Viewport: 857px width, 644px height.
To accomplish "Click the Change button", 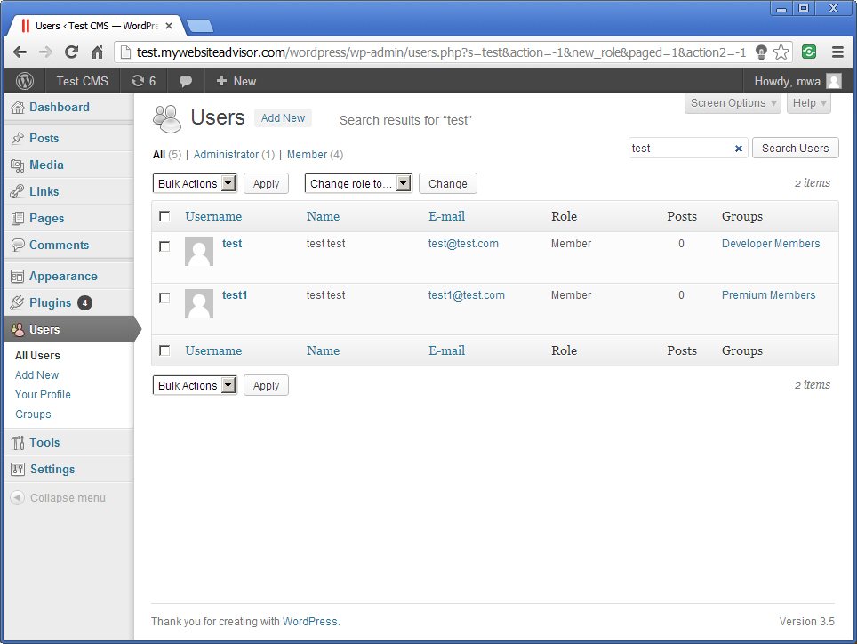I will (x=448, y=184).
